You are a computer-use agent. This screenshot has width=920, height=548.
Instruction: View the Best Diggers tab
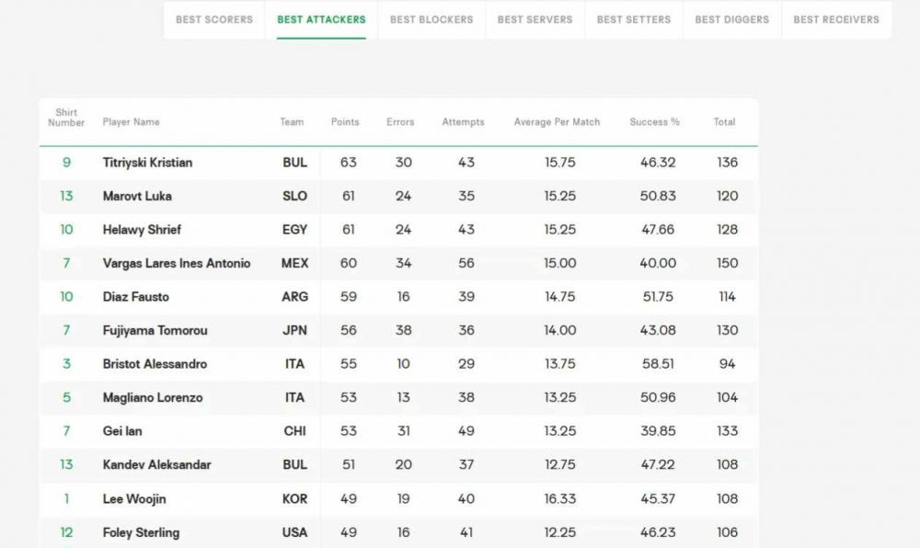click(x=731, y=19)
